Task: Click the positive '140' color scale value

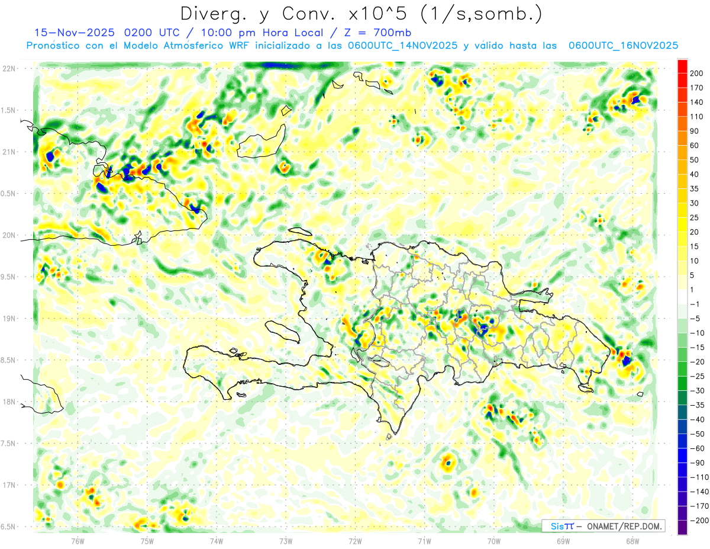Action: (698, 102)
